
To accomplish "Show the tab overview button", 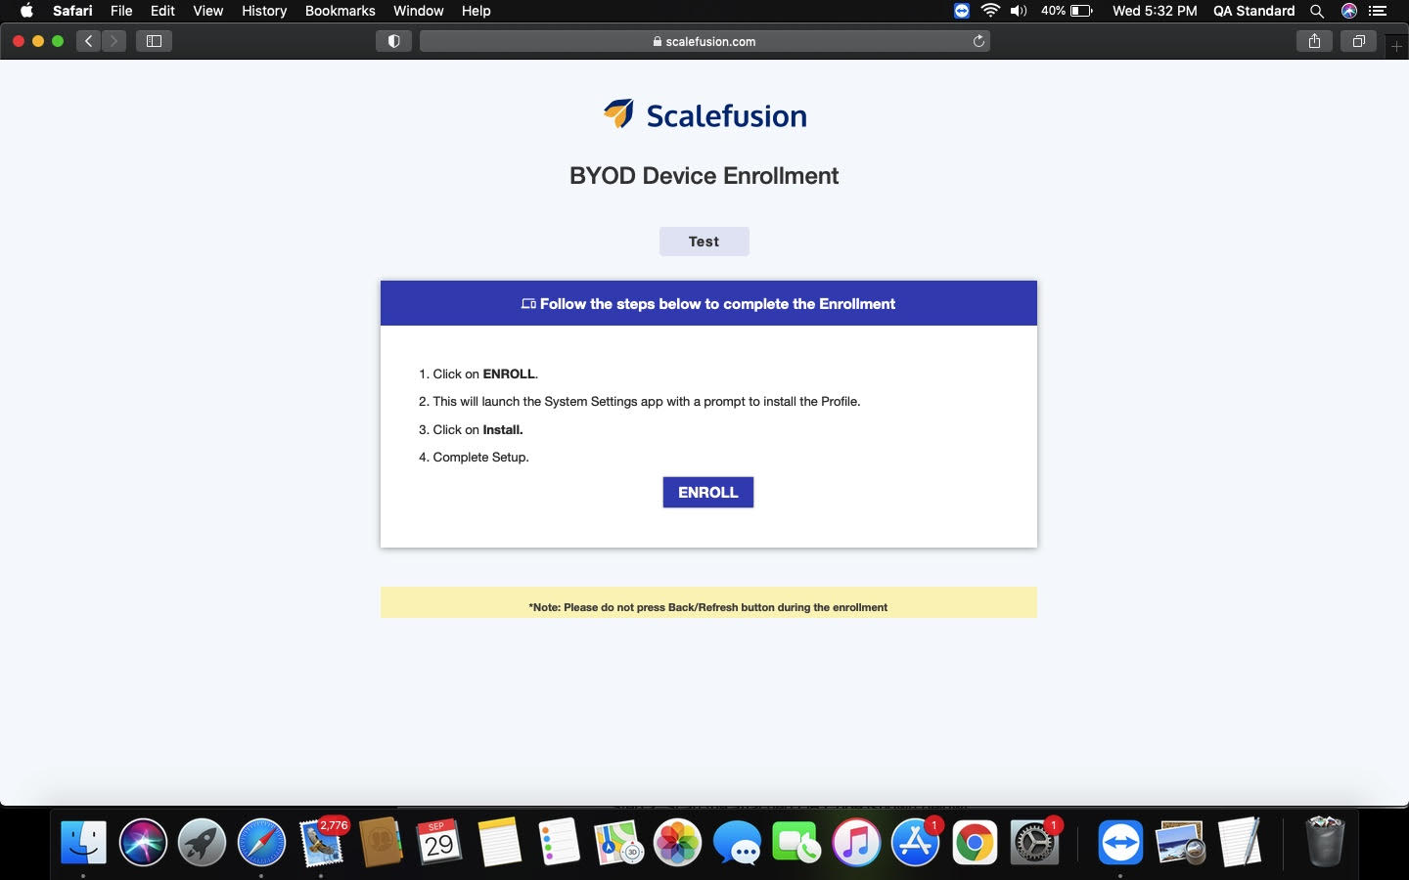I will pyautogui.click(x=1358, y=41).
